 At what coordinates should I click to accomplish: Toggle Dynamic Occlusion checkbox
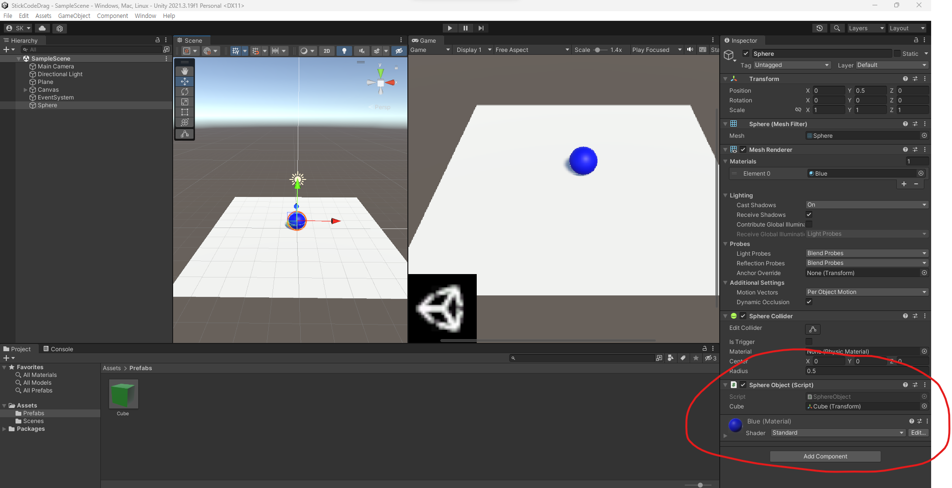(809, 302)
